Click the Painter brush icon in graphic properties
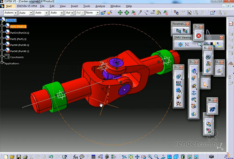 point(103,13)
